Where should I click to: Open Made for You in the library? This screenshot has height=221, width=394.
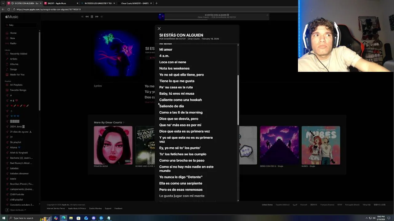click(x=17, y=75)
